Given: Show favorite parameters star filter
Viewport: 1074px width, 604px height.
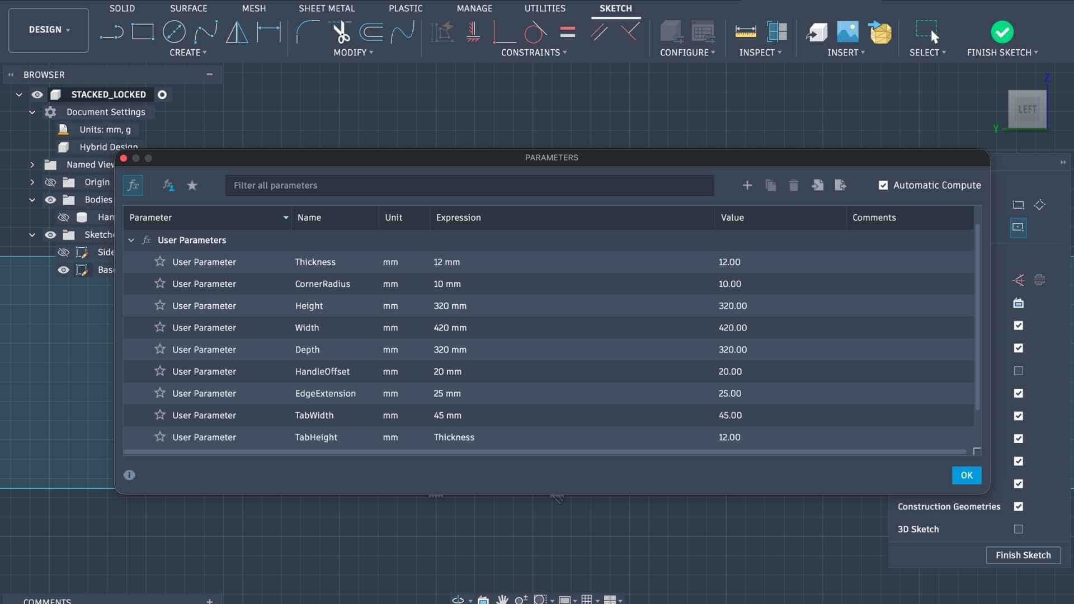Looking at the screenshot, I should pyautogui.click(x=192, y=185).
